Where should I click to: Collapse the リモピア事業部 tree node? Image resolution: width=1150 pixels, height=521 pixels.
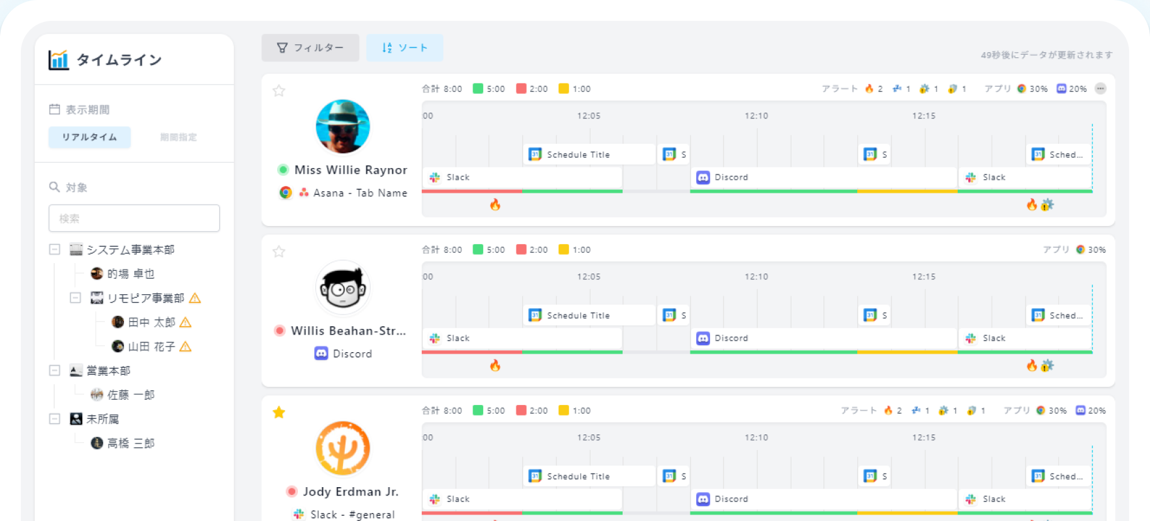click(x=76, y=298)
